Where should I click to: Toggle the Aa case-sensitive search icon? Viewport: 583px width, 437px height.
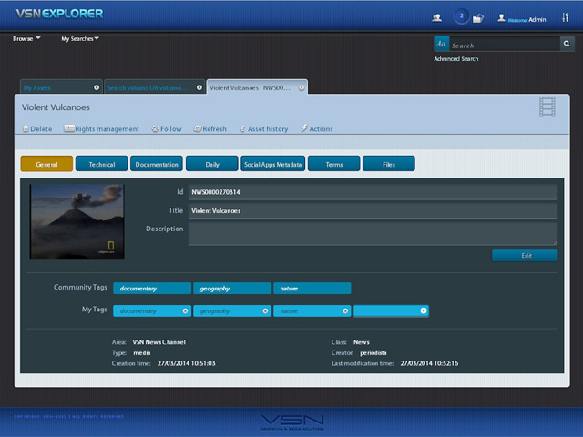coord(441,44)
